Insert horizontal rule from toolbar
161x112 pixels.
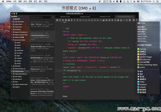pyautogui.click(x=101, y=20)
